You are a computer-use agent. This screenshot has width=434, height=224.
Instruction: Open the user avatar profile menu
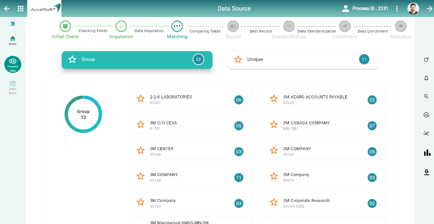(x=413, y=9)
